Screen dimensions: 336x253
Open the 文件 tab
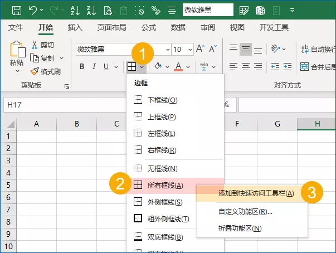pos(16,27)
